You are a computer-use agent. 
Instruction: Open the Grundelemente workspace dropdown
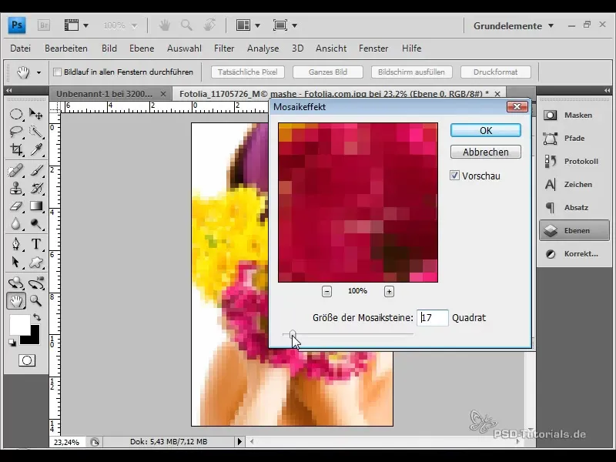coord(514,26)
